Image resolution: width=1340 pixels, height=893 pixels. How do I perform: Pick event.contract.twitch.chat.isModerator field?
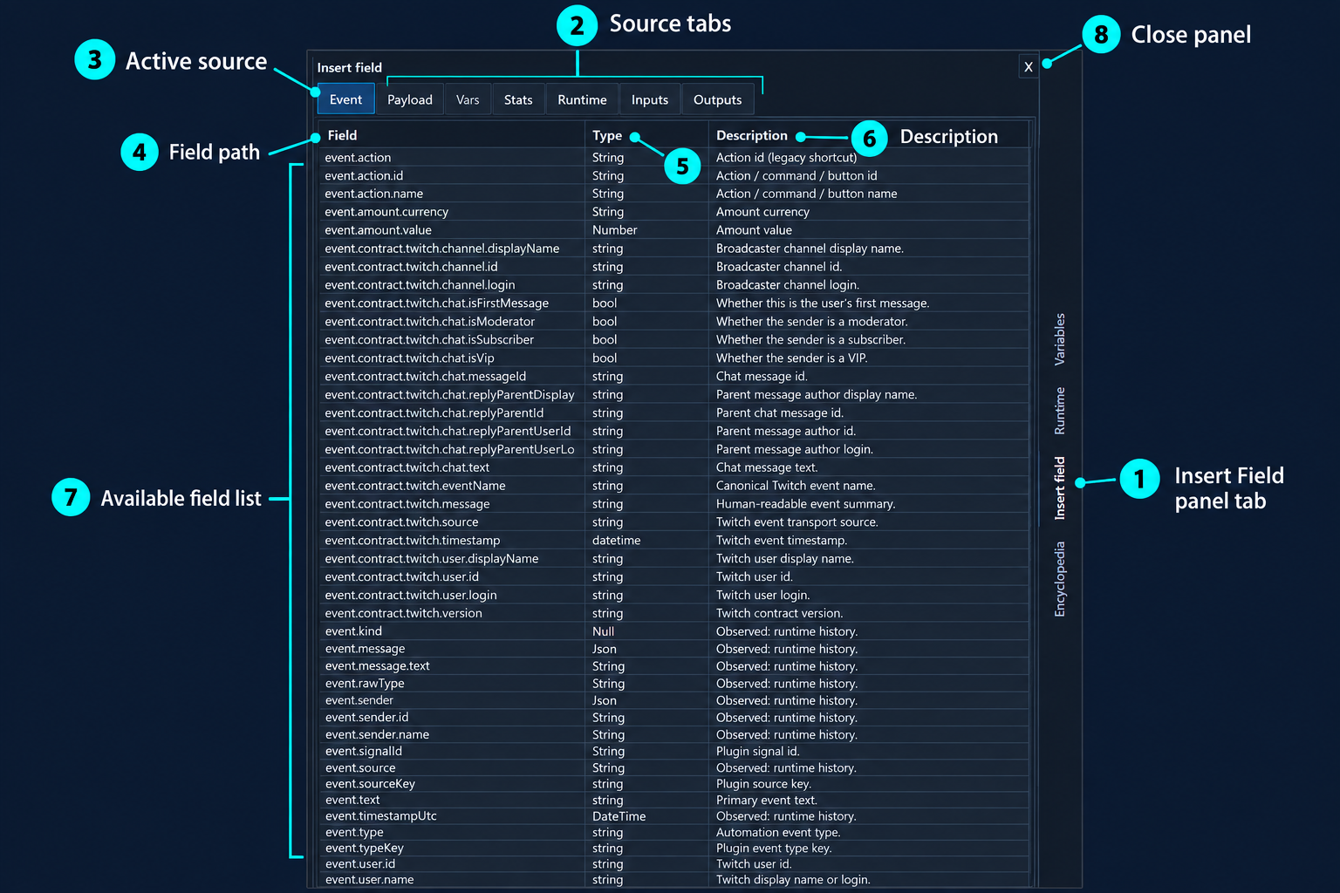coord(673,322)
